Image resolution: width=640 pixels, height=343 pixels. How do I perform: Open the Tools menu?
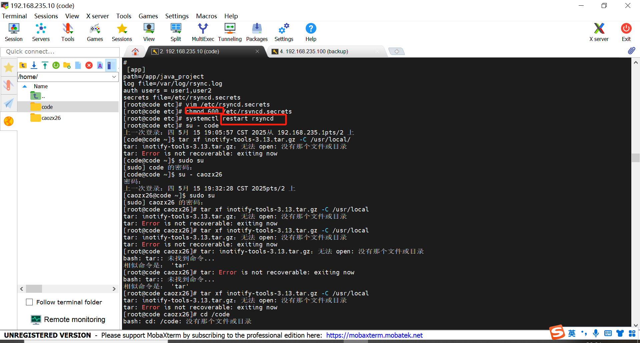coord(124,16)
